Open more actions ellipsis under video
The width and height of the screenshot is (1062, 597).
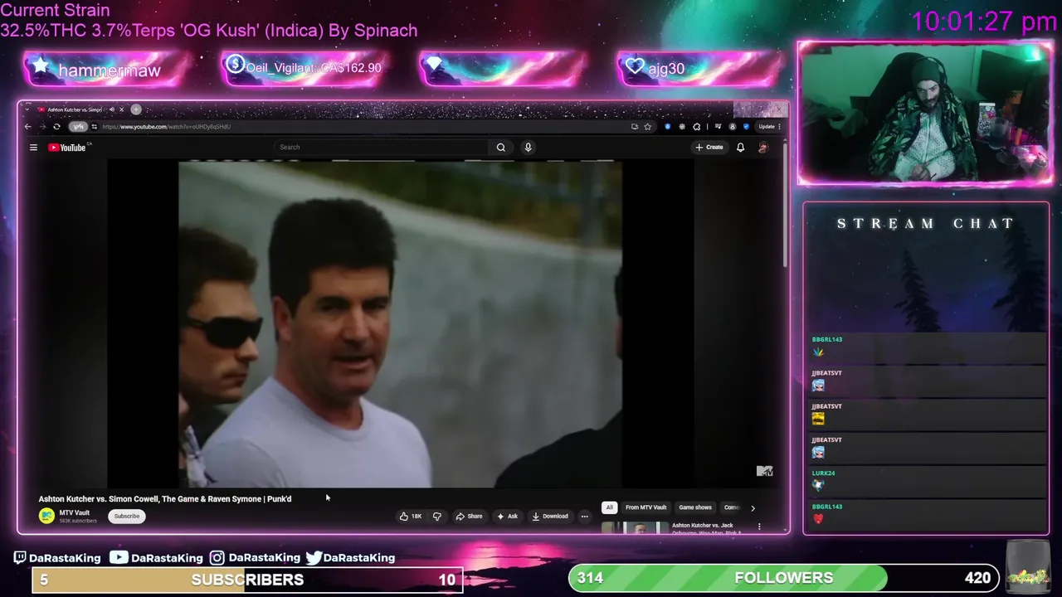(x=584, y=516)
